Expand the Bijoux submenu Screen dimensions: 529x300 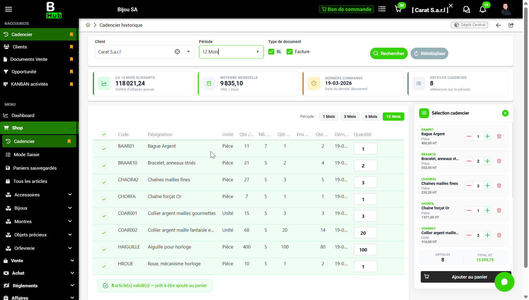click(70, 208)
